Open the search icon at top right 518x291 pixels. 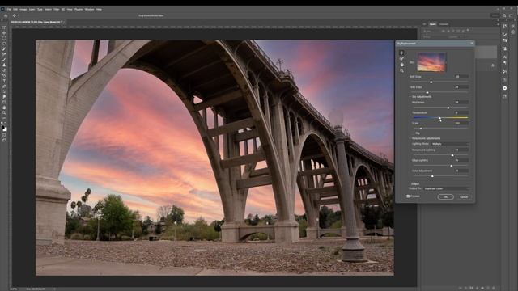point(504,15)
